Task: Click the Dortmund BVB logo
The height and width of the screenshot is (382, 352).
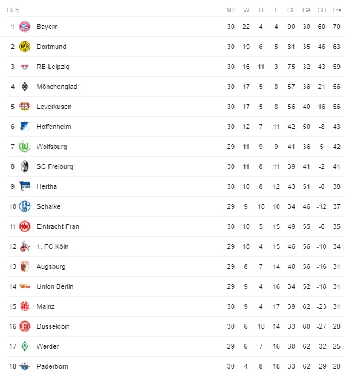Action: point(25,47)
